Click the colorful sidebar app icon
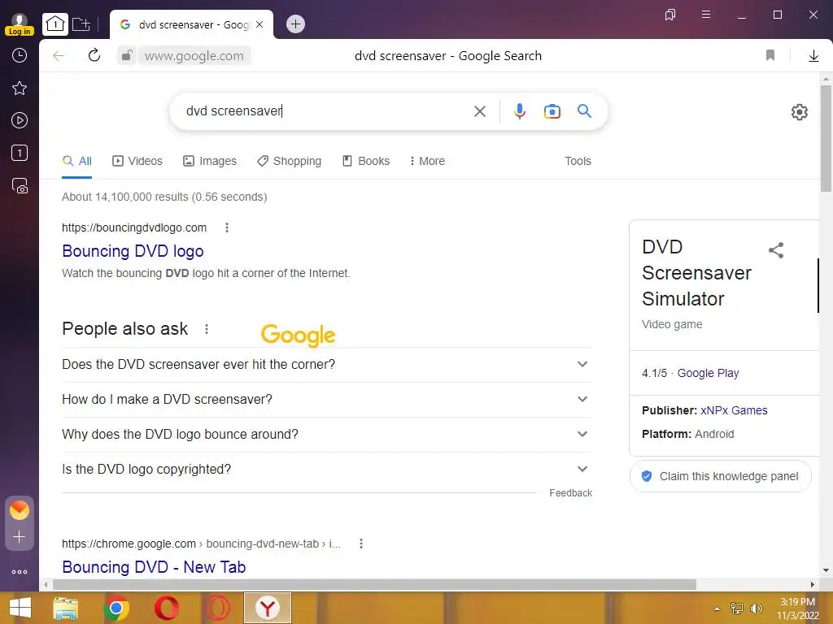Screen dimensions: 833x624 click(x=20, y=510)
